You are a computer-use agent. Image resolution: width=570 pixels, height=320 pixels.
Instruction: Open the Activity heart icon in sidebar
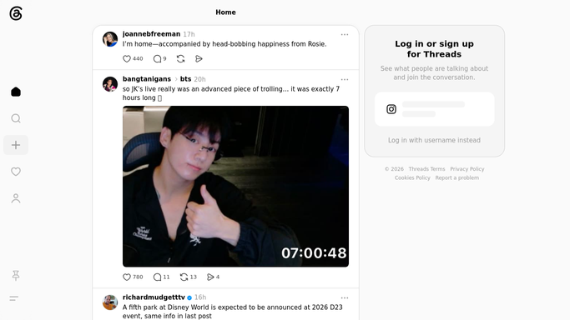(x=16, y=172)
